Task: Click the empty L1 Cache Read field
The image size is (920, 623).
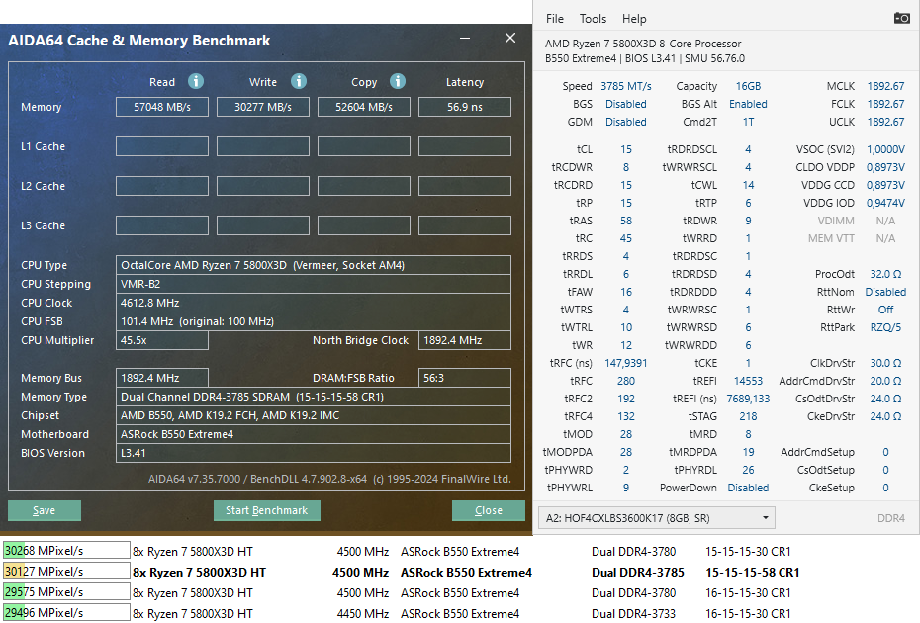Action: click(x=162, y=146)
